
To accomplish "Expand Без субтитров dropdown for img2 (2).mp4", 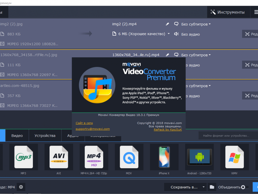I will [196, 24].
